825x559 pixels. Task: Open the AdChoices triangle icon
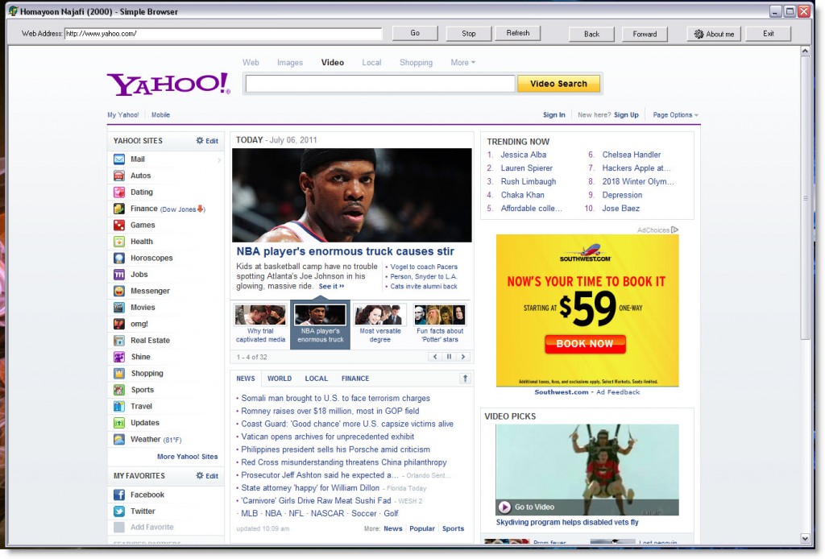pos(675,230)
